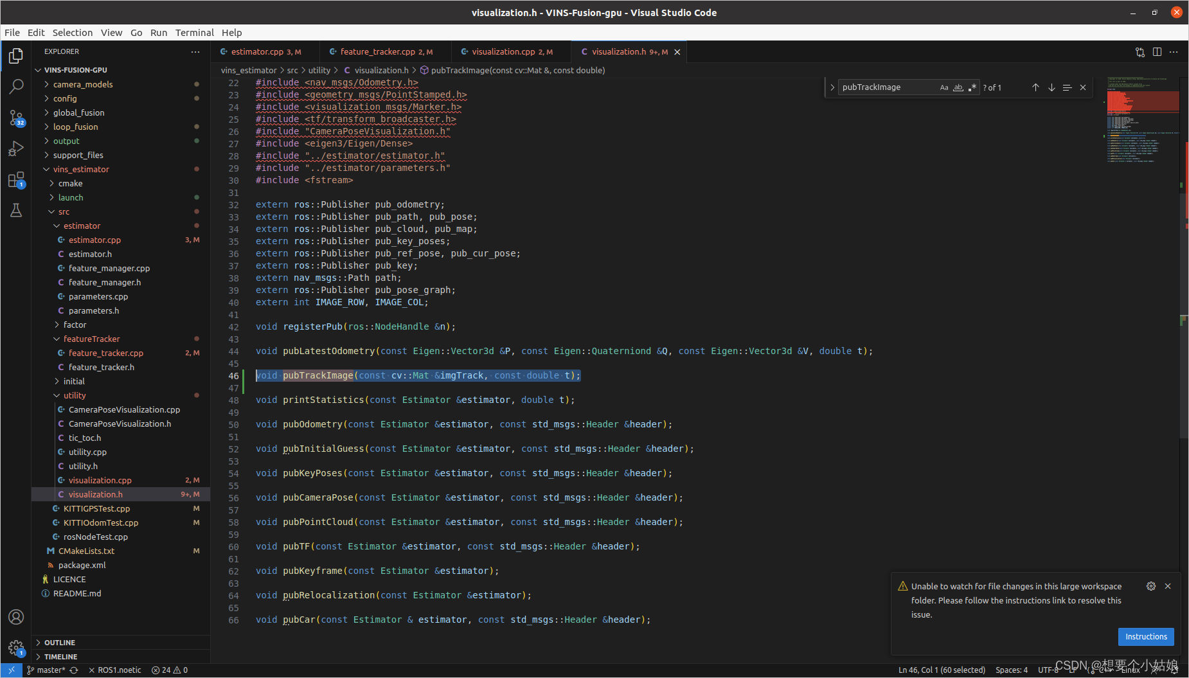The height and width of the screenshot is (678, 1189).
Task: Toggle Match Whole Word in the find widget
Action: click(958, 87)
